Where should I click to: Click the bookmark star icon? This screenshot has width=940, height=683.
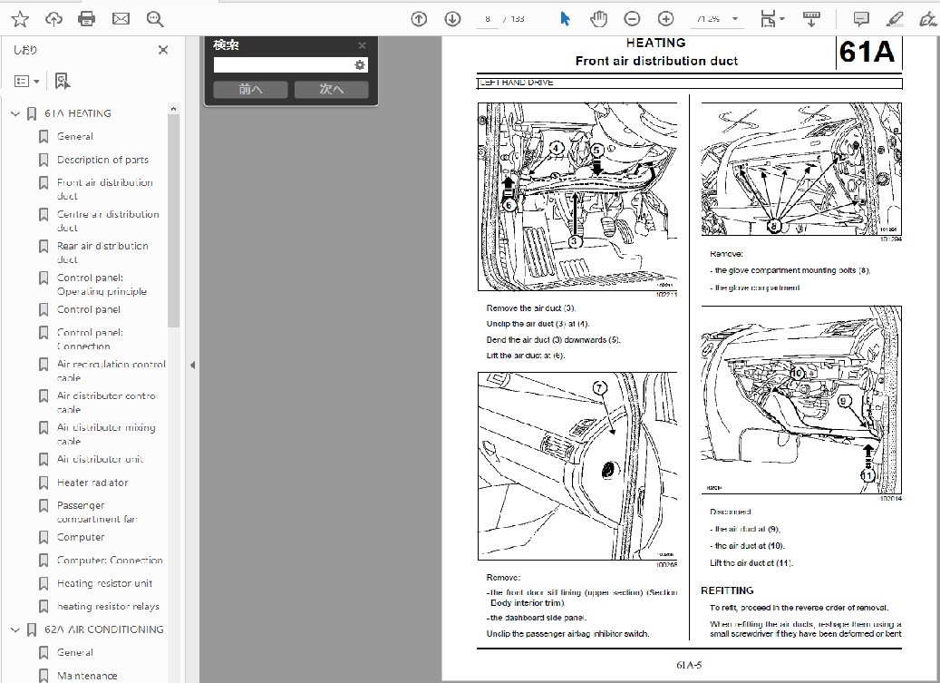(x=20, y=19)
